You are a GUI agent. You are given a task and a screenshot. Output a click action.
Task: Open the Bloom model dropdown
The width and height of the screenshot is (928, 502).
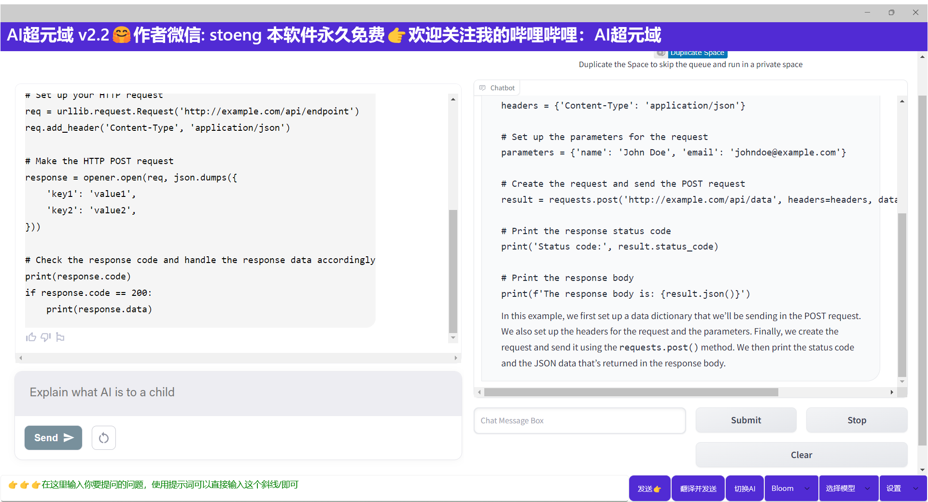coord(790,488)
